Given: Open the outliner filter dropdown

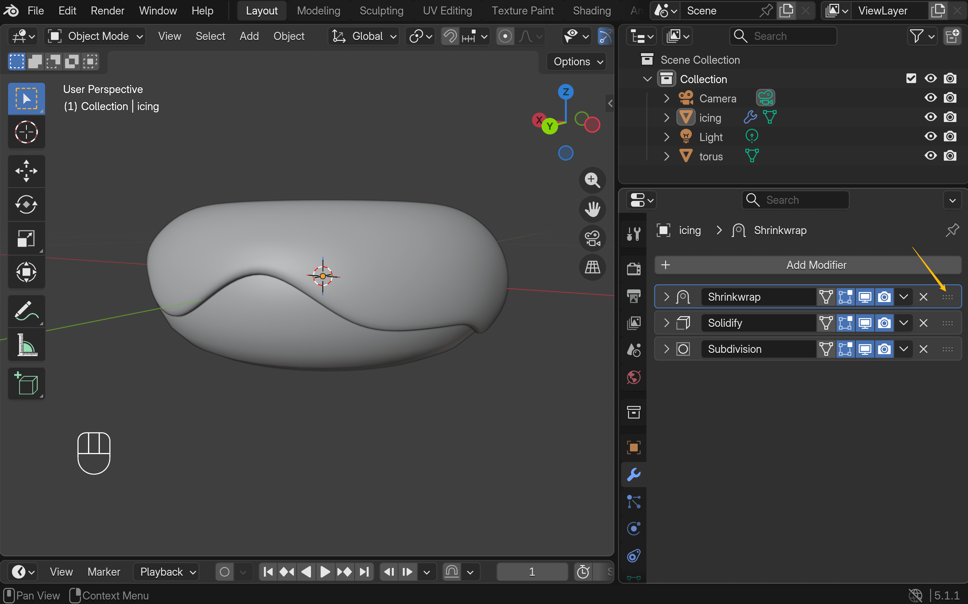Looking at the screenshot, I should click(x=922, y=36).
